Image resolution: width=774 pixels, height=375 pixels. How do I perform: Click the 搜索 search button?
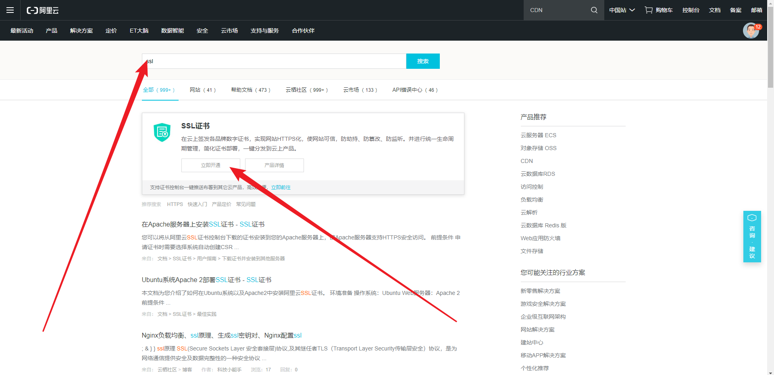click(x=423, y=61)
